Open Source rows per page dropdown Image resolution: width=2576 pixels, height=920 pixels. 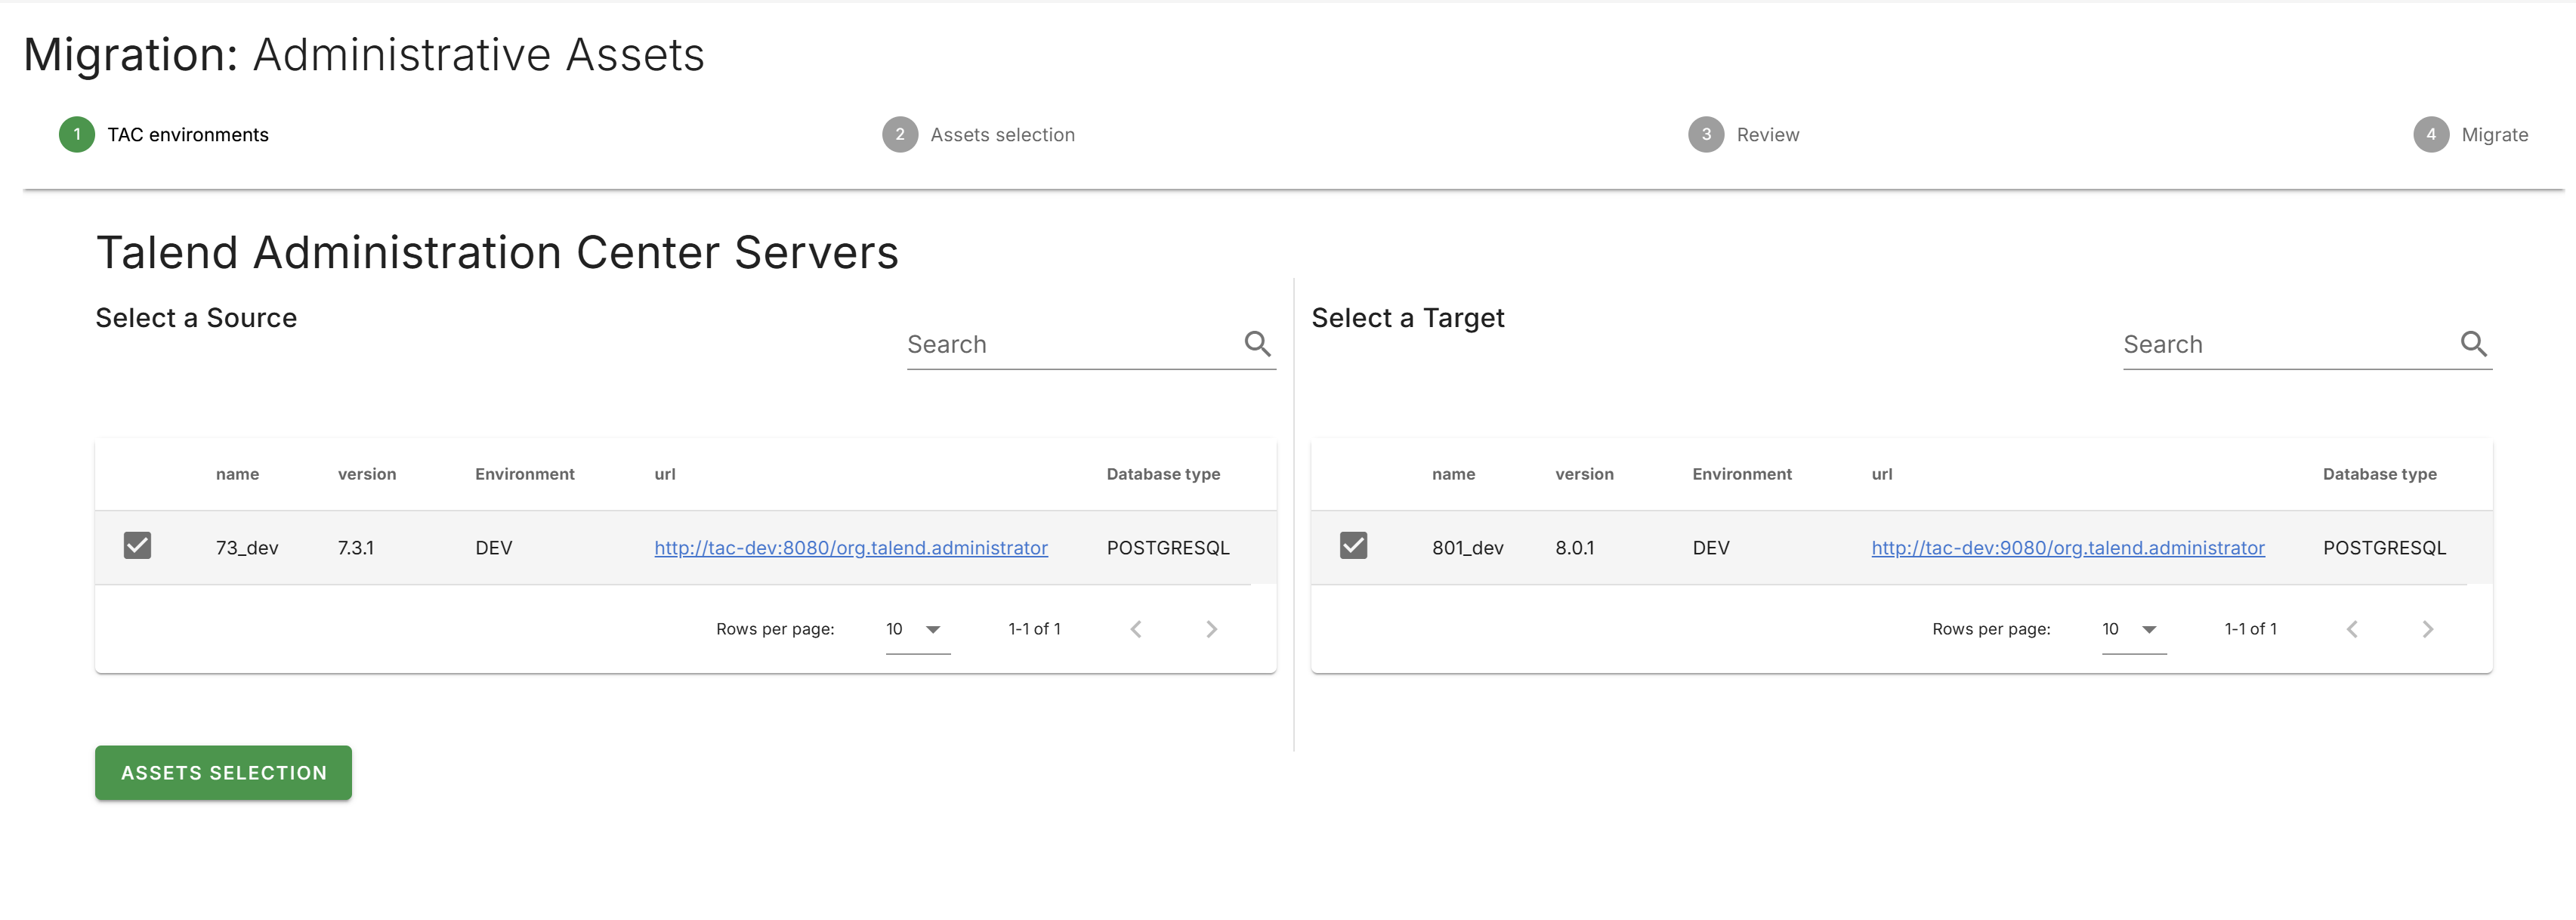pyautogui.click(x=916, y=629)
